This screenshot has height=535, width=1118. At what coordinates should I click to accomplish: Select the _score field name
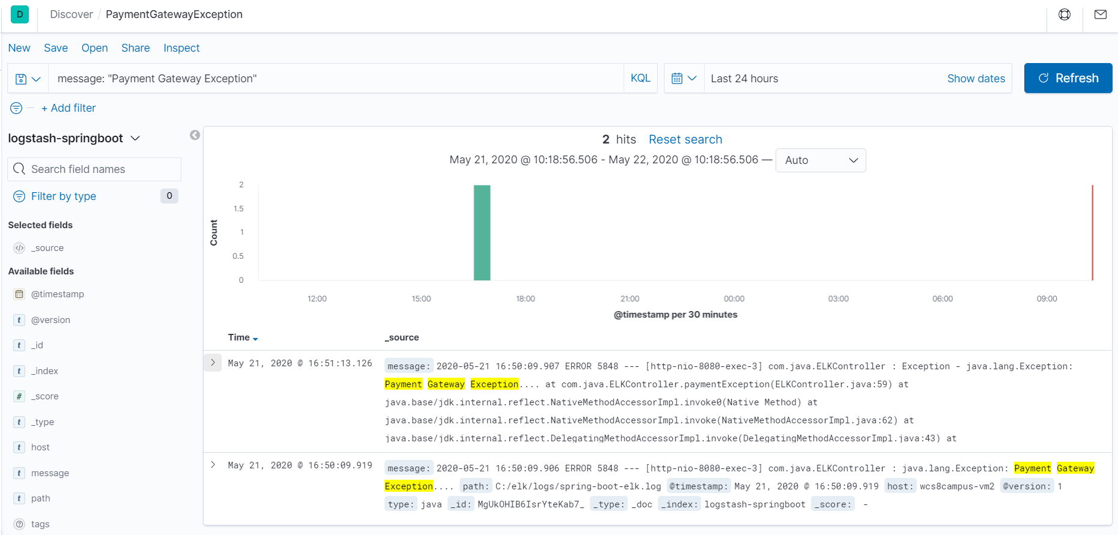tap(45, 396)
